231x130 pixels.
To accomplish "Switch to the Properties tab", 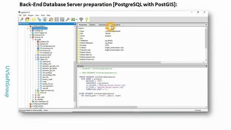I will [x=83, y=25].
